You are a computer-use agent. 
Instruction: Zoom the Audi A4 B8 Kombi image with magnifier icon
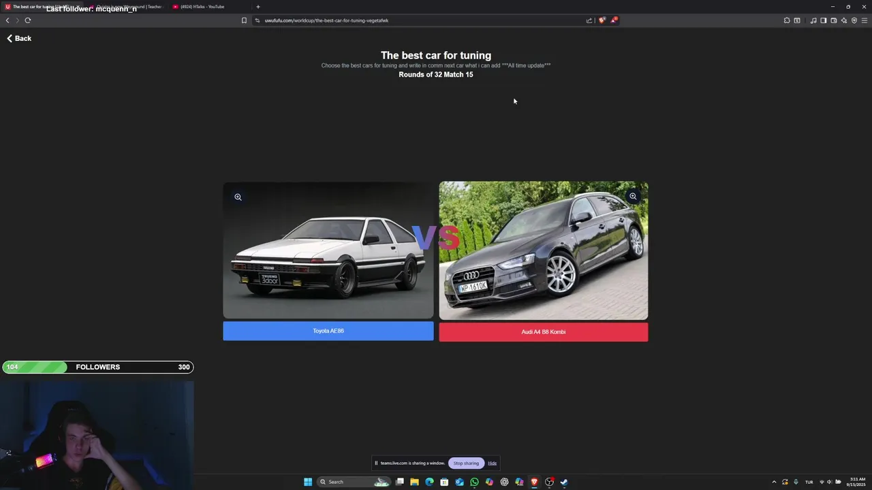633,196
